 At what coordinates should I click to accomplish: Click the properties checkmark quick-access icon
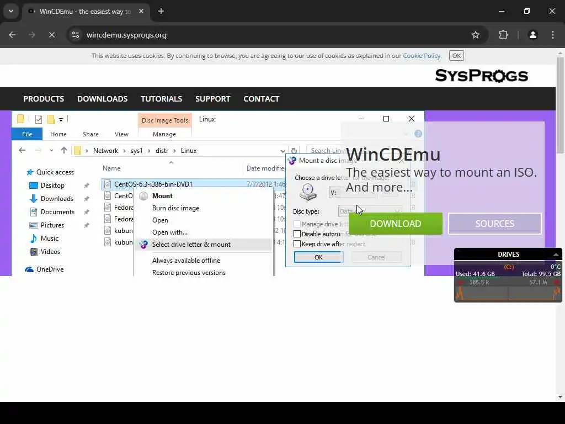point(39,119)
